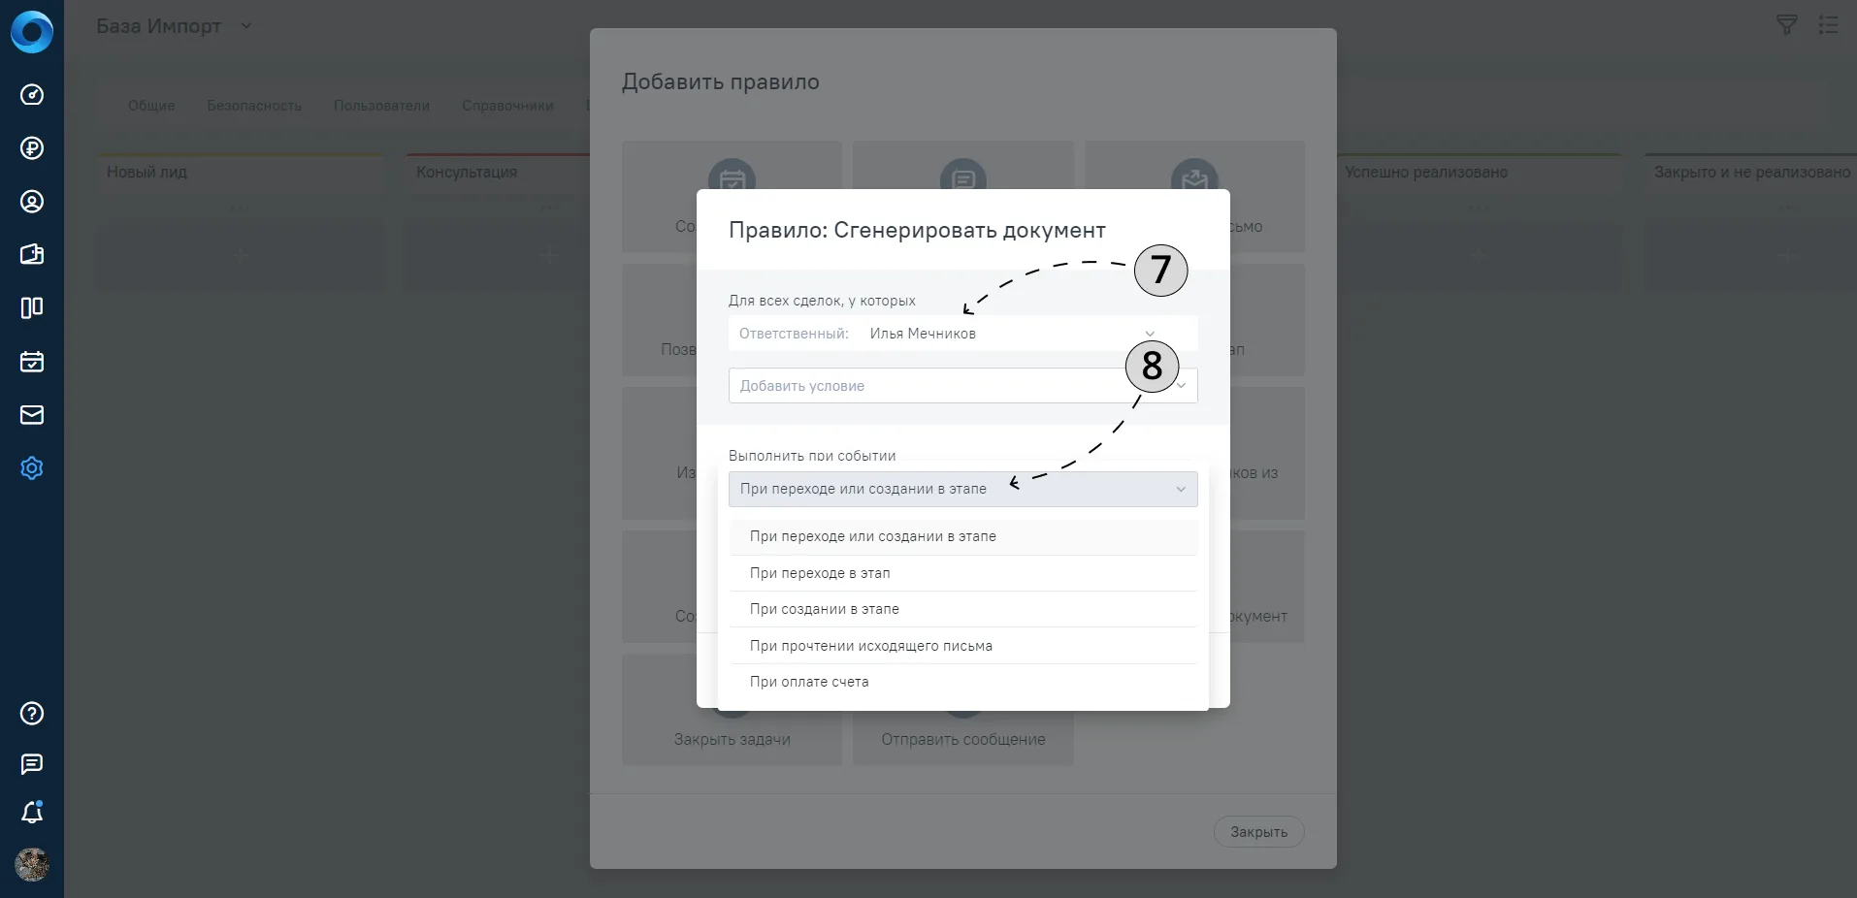Click the user avatar in sidebar
This screenshot has height=898, width=1857.
tap(32, 865)
